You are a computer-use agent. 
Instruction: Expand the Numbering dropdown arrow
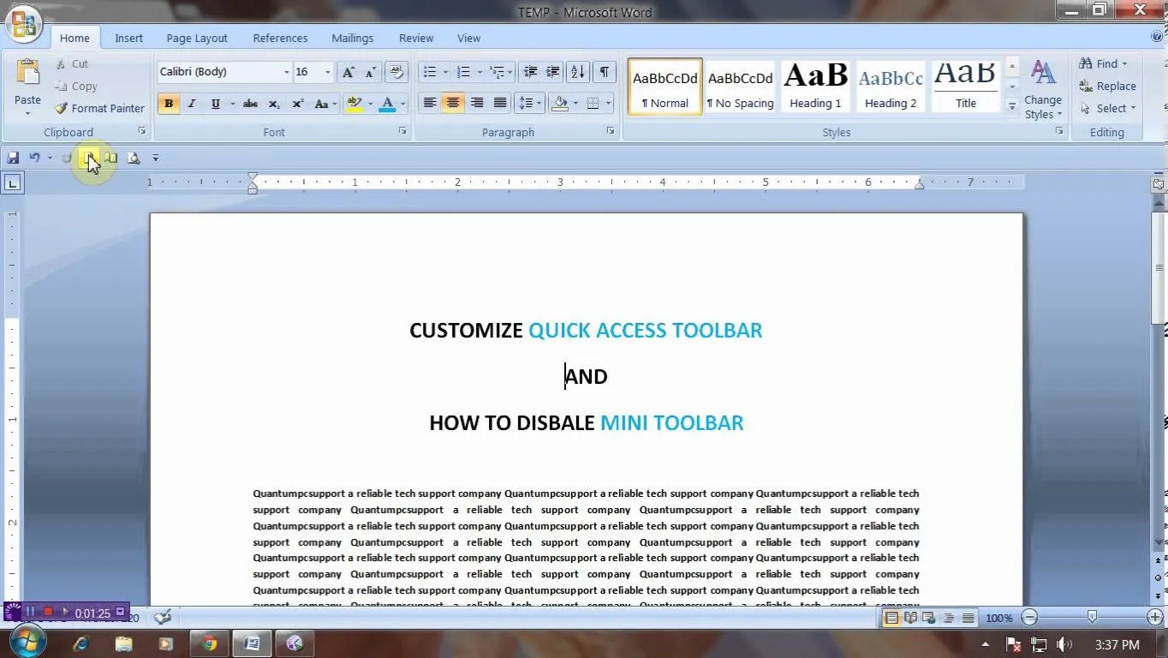tap(479, 72)
